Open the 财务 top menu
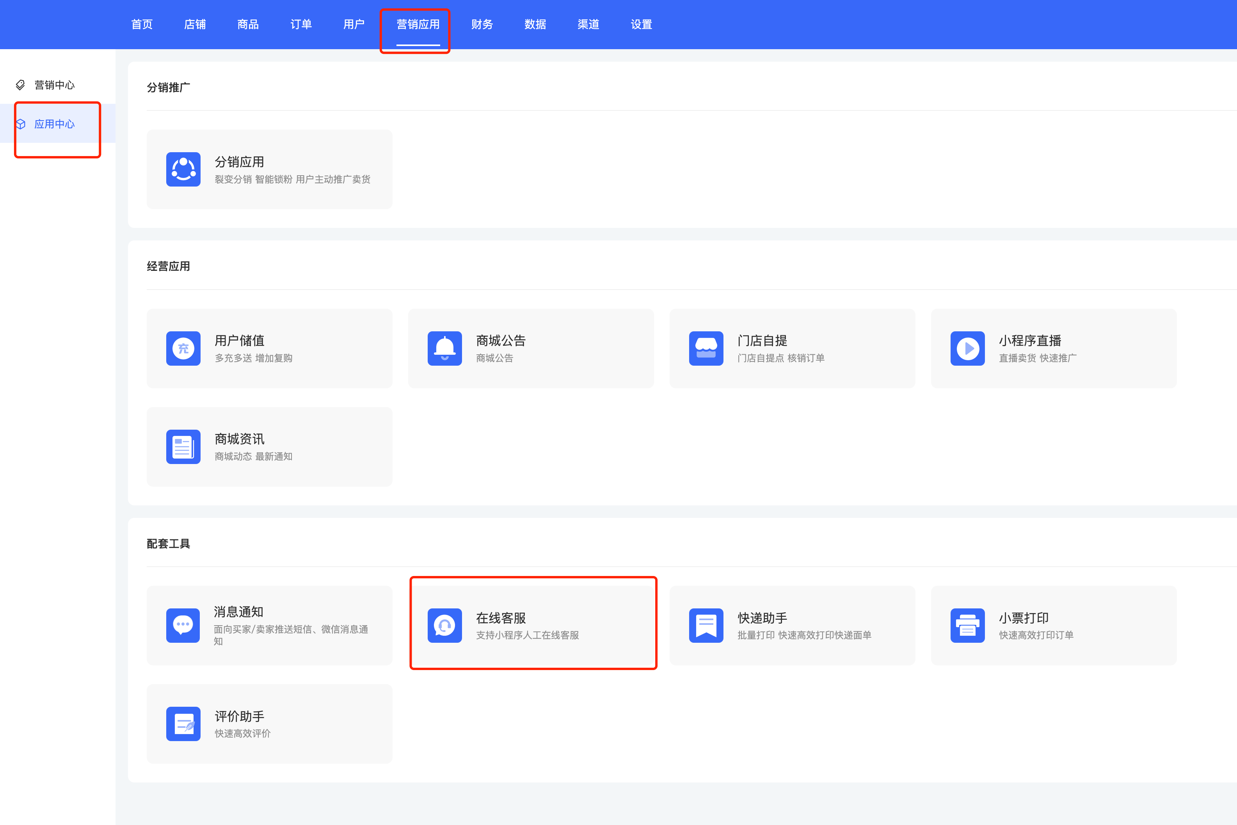 coord(482,24)
